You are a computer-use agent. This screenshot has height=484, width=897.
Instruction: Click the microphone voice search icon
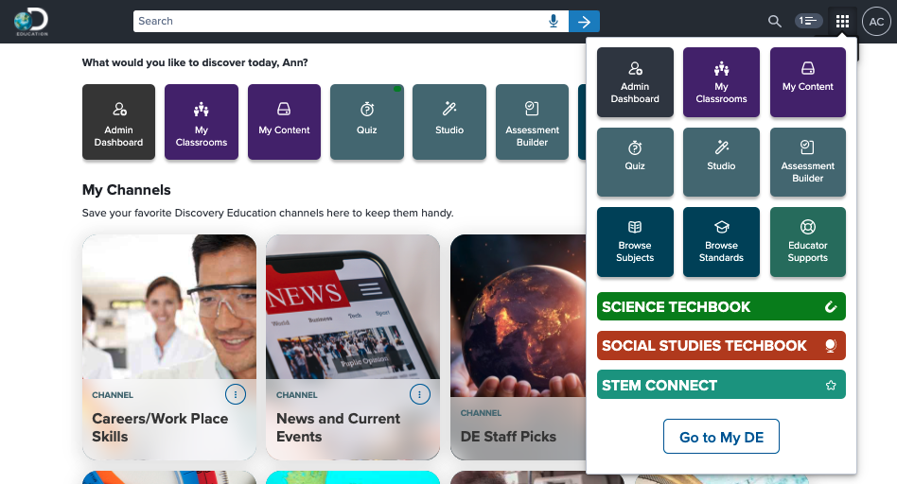click(x=554, y=21)
